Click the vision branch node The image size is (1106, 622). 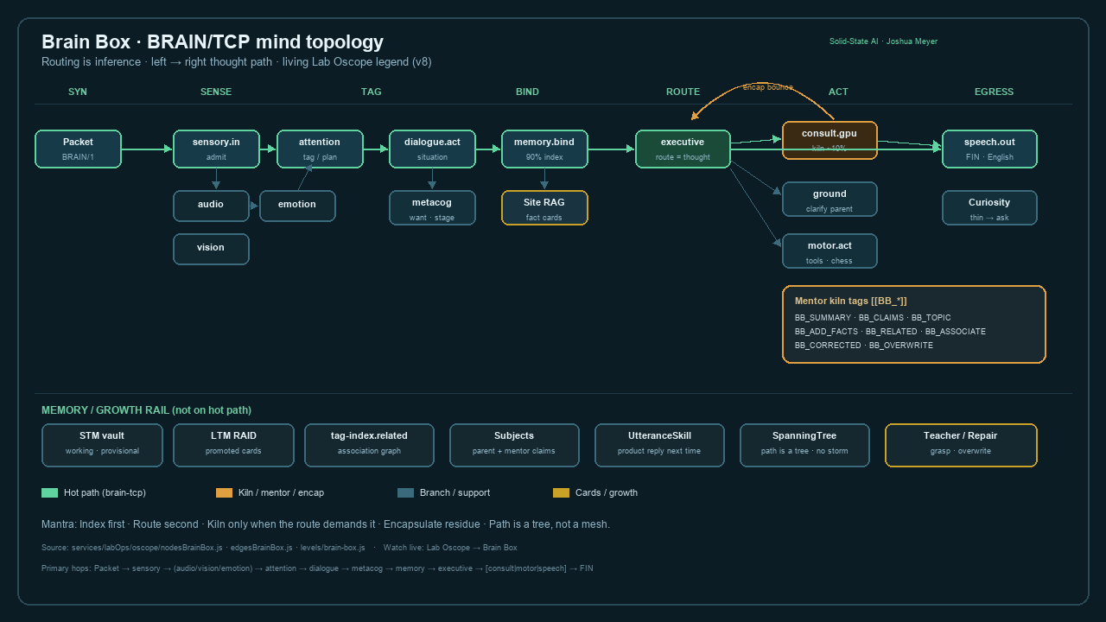pyautogui.click(x=211, y=249)
